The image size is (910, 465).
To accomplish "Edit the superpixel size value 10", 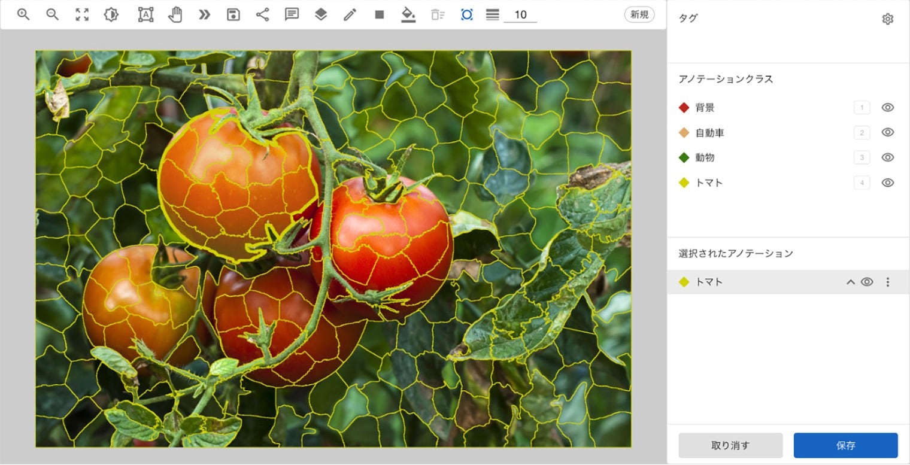I will pyautogui.click(x=520, y=14).
